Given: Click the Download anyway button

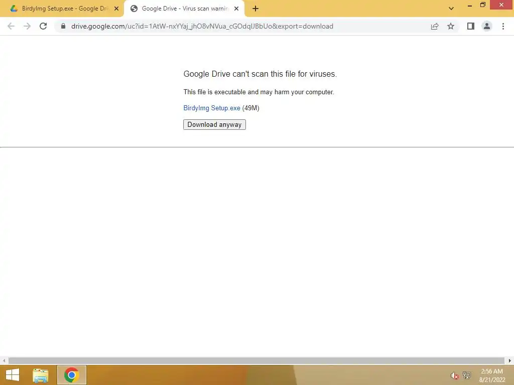Looking at the screenshot, I should (x=214, y=124).
